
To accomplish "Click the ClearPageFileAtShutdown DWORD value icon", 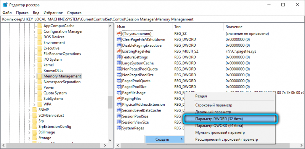I will click(x=119, y=39).
